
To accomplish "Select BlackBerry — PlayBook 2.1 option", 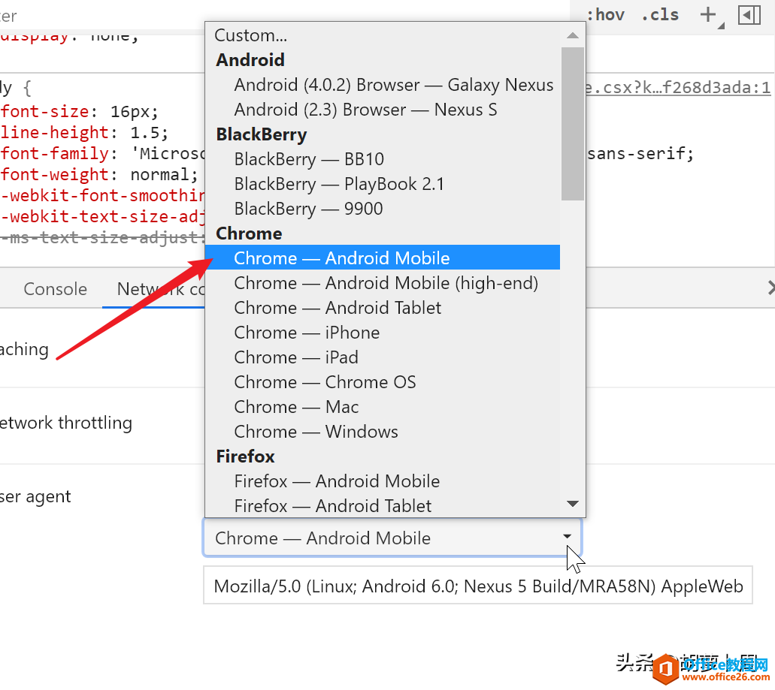I will point(382,184).
